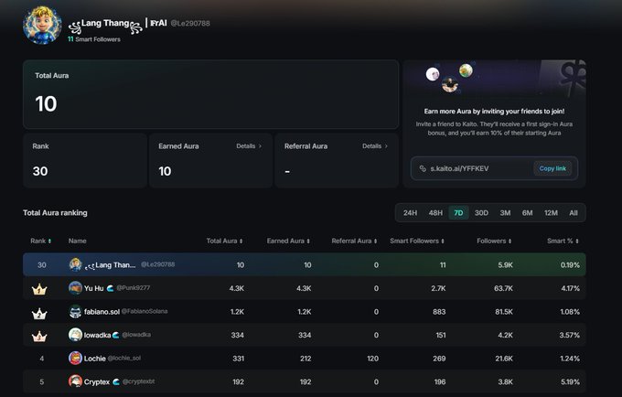Click the wave badge next to Cryptex

pyautogui.click(x=116, y=382)
